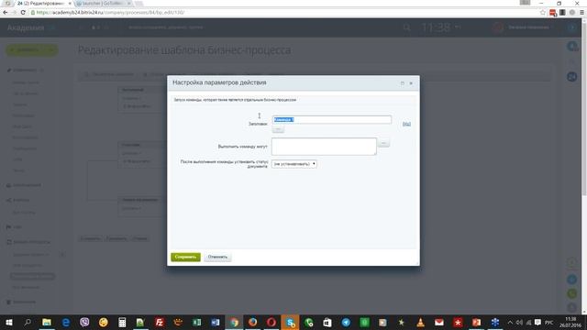Click the Отменить button in dialog

[217, 257]
